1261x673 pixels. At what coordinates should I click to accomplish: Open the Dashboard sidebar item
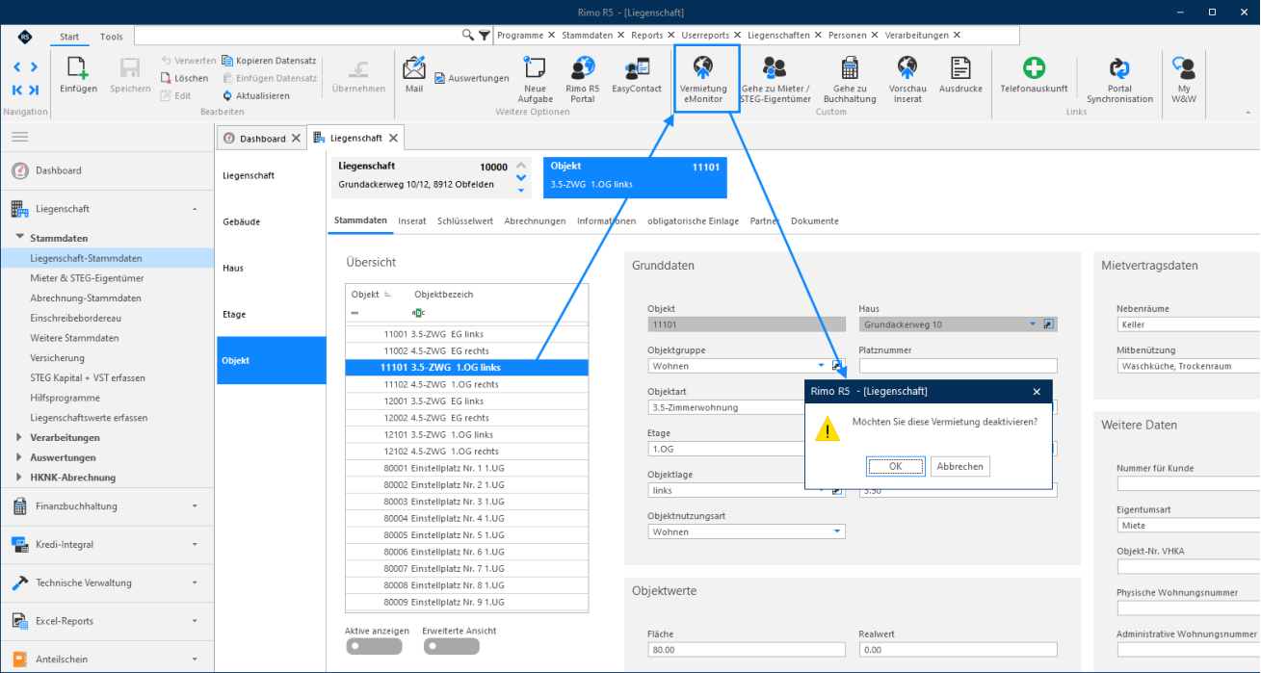107,170
